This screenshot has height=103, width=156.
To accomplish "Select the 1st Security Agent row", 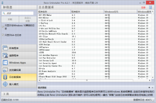I will [94, 63].
